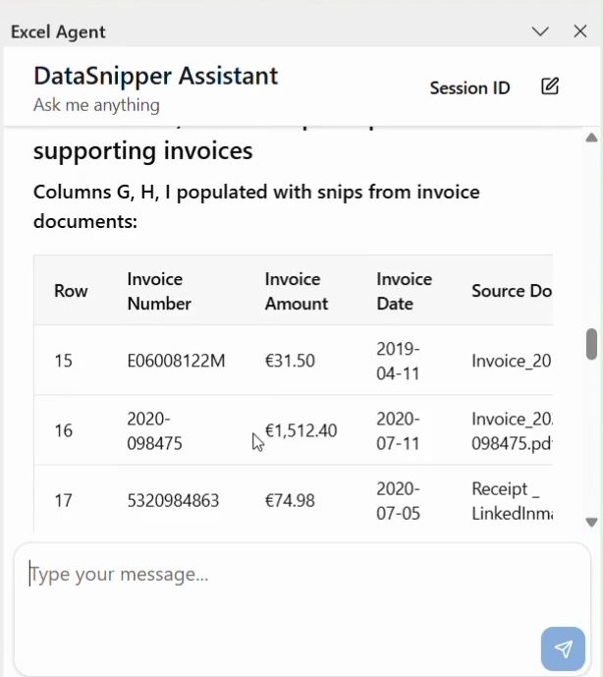Click the Row column header
The height and width of the screenshot is (677, 603).
71,291
